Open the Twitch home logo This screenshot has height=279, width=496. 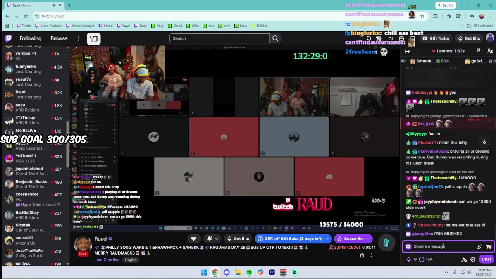click(8, 38)
